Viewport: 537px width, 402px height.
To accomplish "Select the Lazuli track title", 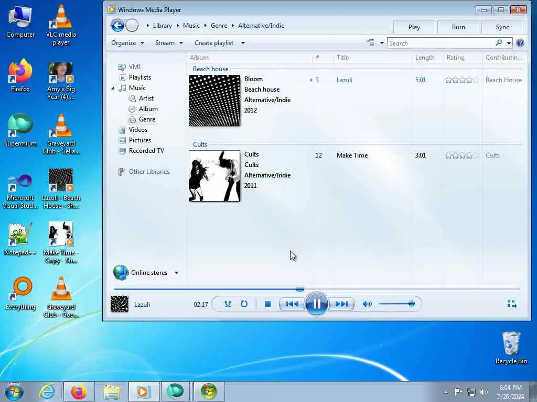I will [x=344, y=80].
